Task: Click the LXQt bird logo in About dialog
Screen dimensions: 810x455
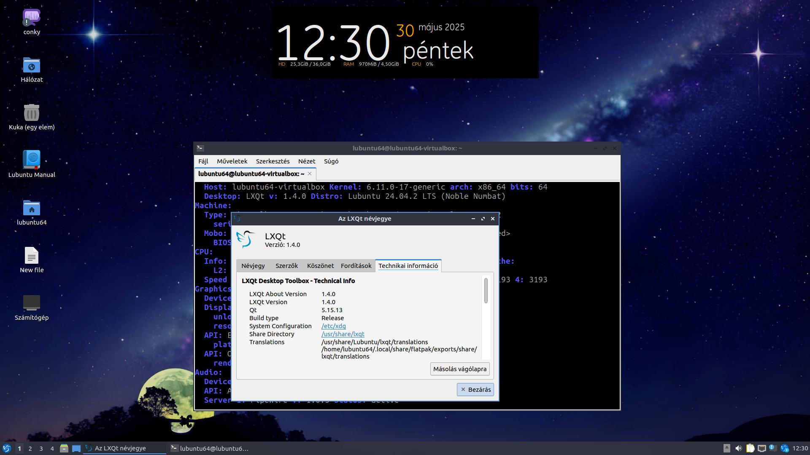Action: (x=246, y=239)
